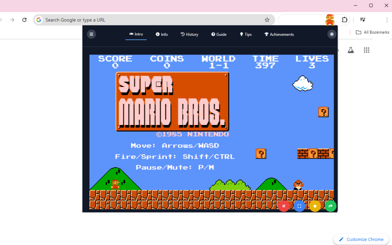Image resolution: width=392 pixels, height=245 pixels.
Task: Maximize the Chrome window
Action: pos(371,6)
